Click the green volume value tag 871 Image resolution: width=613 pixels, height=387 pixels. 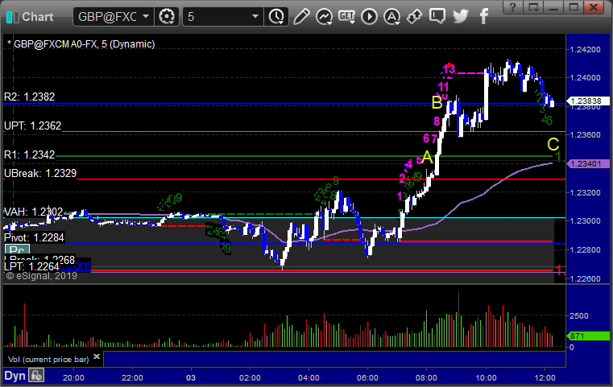pos(588,336)
